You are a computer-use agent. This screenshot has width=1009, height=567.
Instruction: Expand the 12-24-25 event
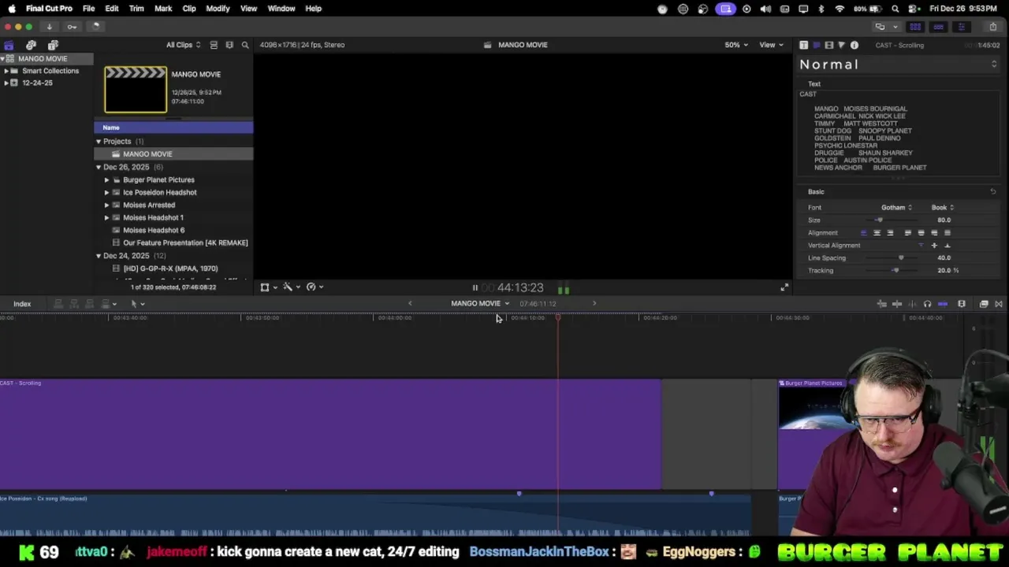pos(6,83)
